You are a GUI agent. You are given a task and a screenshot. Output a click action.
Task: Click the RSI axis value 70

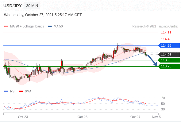[163, 98]
